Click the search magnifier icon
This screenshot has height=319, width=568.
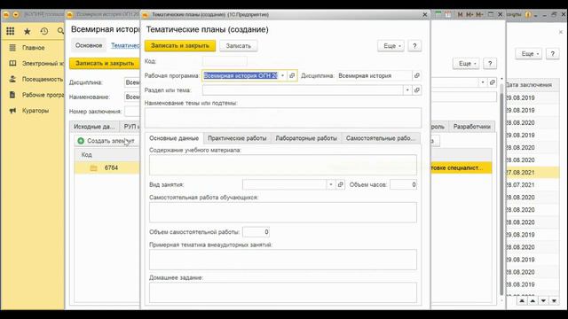60,32
